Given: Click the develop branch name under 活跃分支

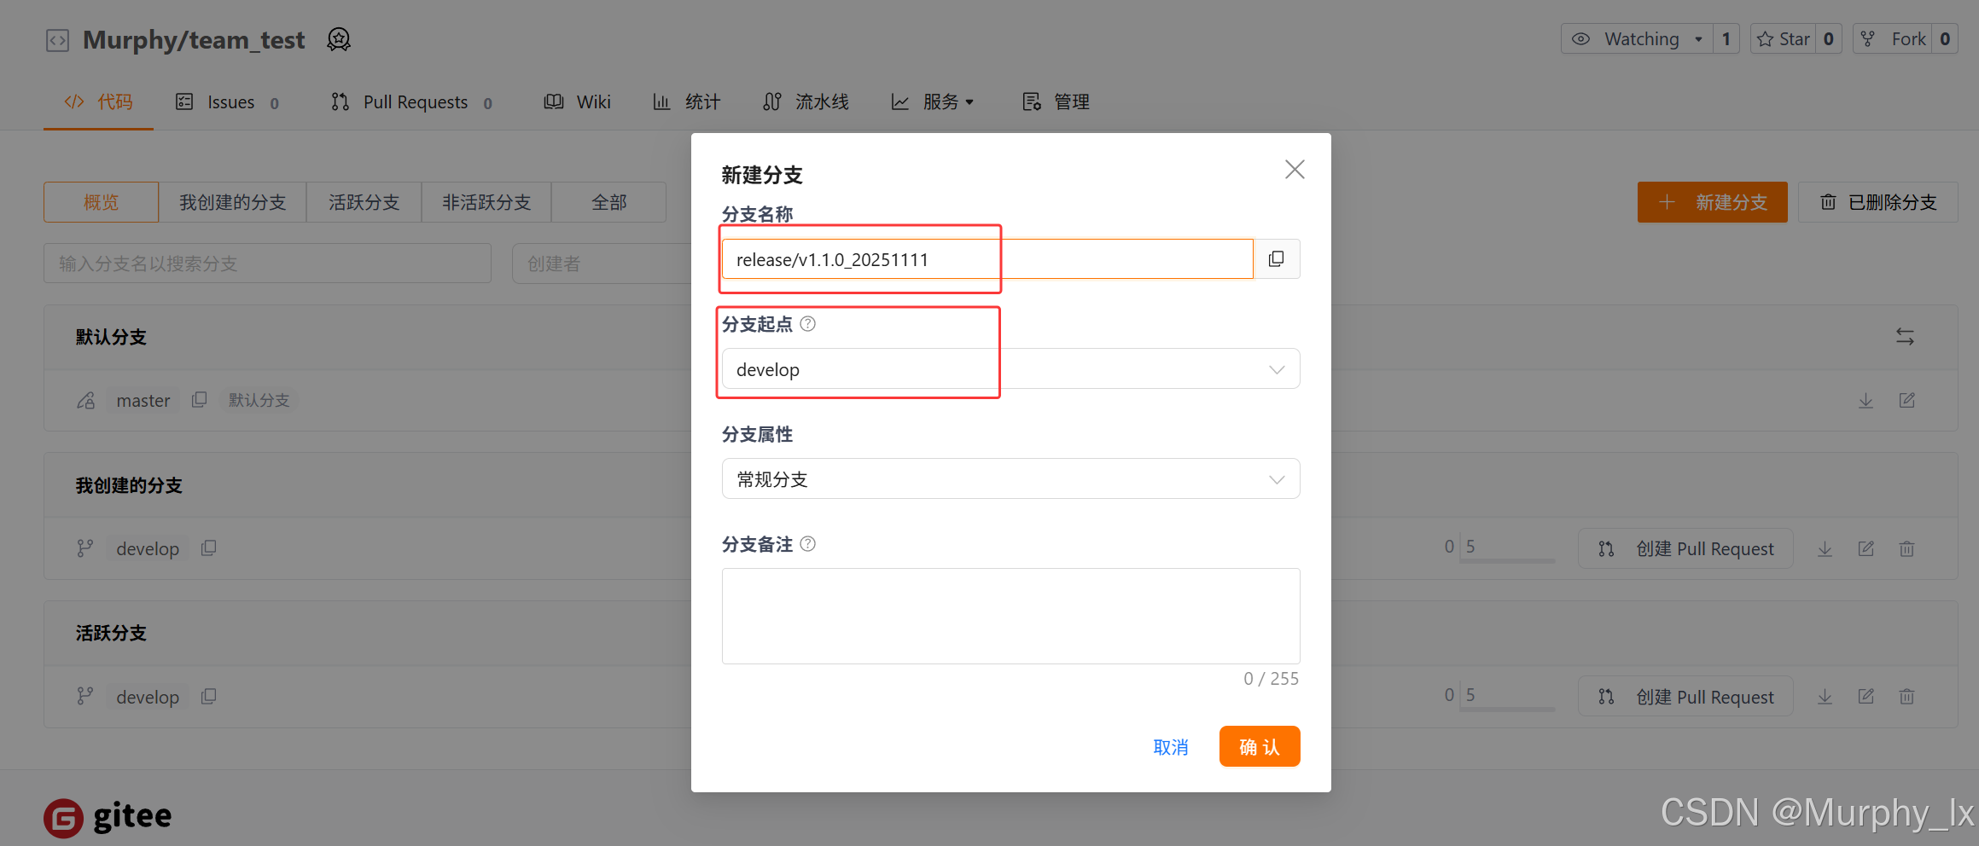Looking at the screenshot, I should point(148,697).
